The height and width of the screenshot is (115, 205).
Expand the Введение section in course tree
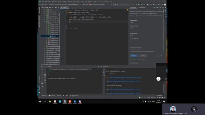(x=45, y=10)
